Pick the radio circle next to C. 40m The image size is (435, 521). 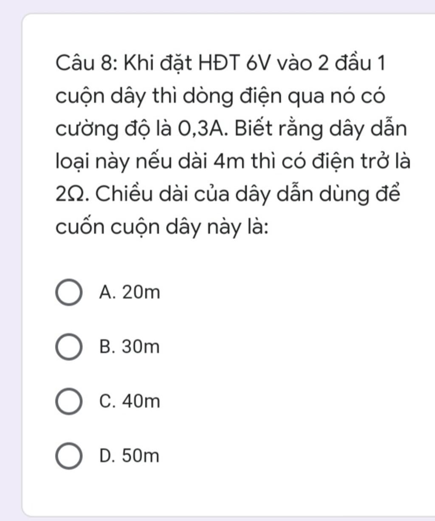click(x=68, y=402)
